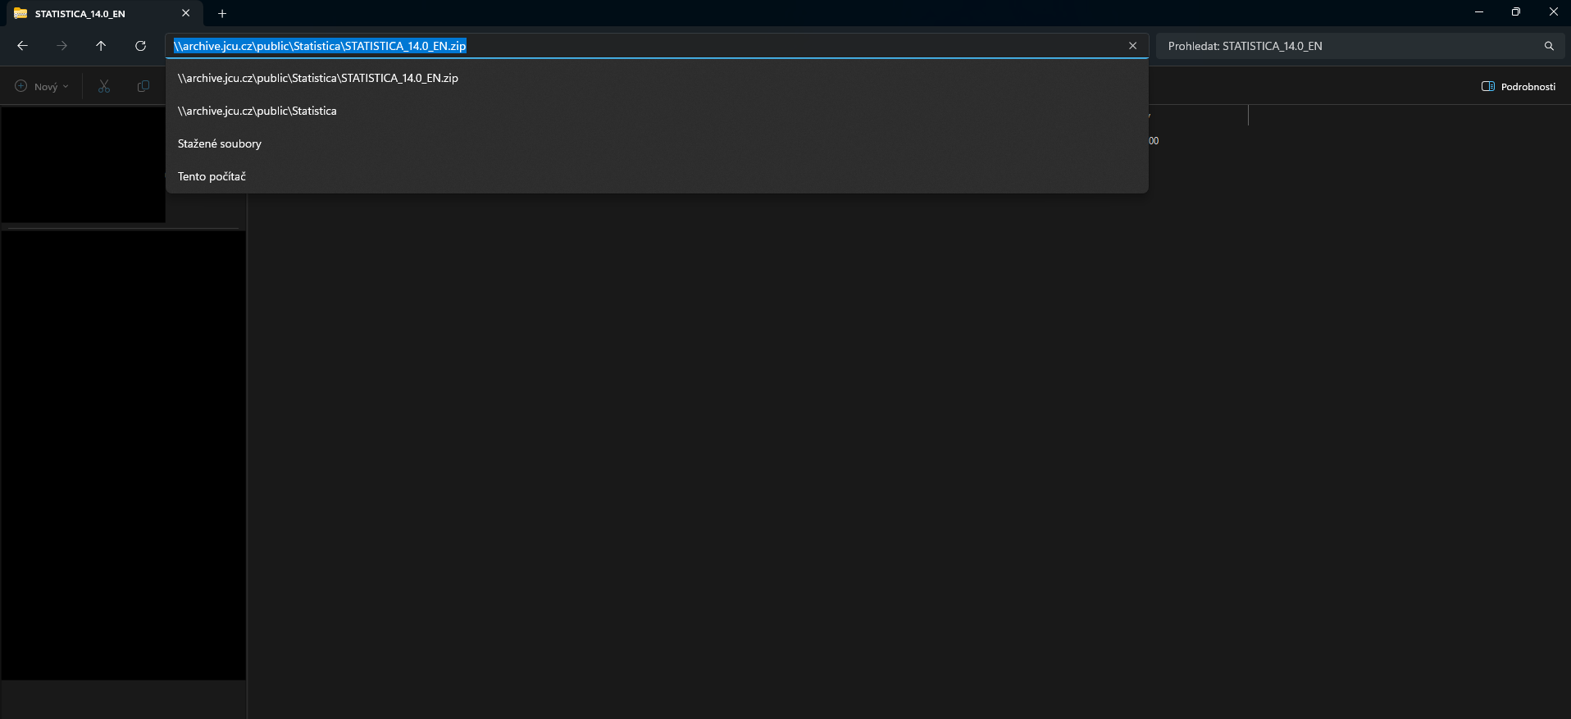
Task: Go back to previous folder
Action: click(x=22, y=46)
